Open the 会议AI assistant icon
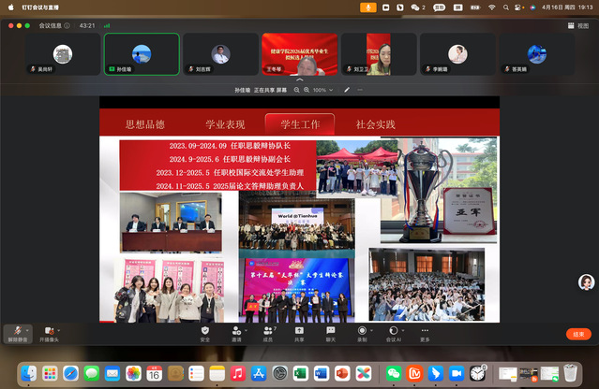 tap(394, 331)
